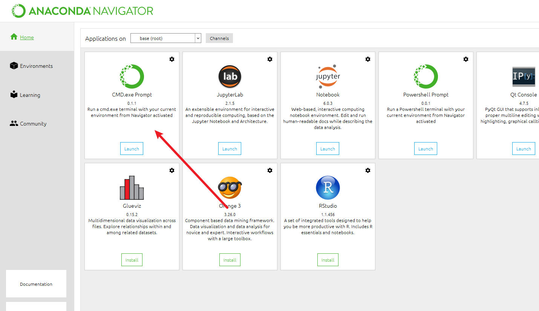Image resolution: width=539 pixels, height=311 pixels.
Task: Click the Qt Console IPython icon
Action: (524, 77)
